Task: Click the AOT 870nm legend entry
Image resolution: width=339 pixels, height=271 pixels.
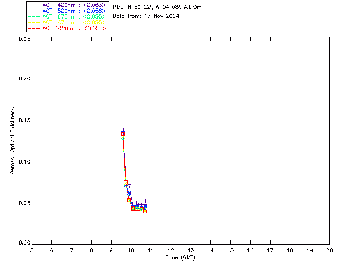Action: point(67,22)
